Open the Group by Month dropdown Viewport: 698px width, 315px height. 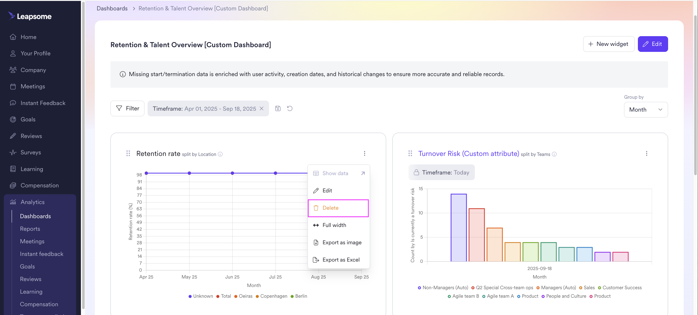pos(645,110)
